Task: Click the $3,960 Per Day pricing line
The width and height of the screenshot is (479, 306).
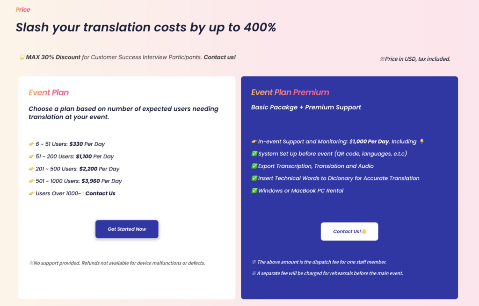Action: (75, 181)
